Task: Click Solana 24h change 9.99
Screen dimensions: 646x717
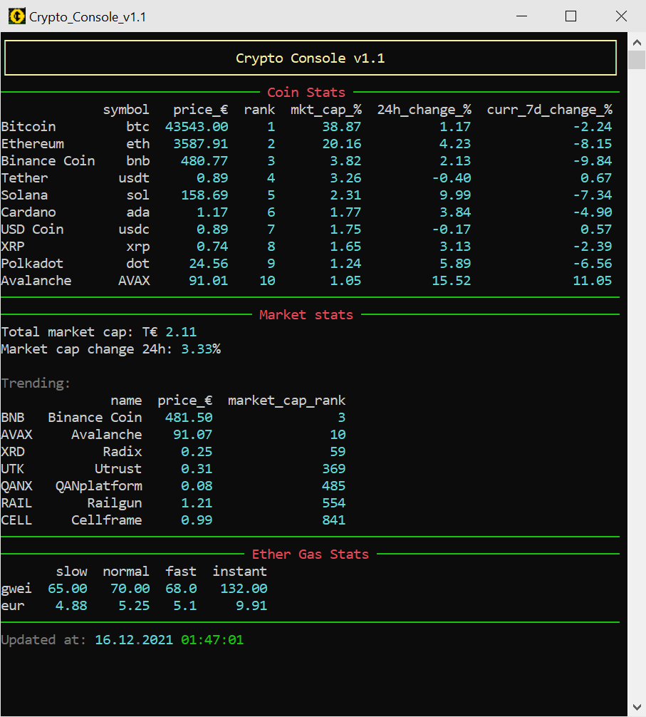Action: coord(455,195)
